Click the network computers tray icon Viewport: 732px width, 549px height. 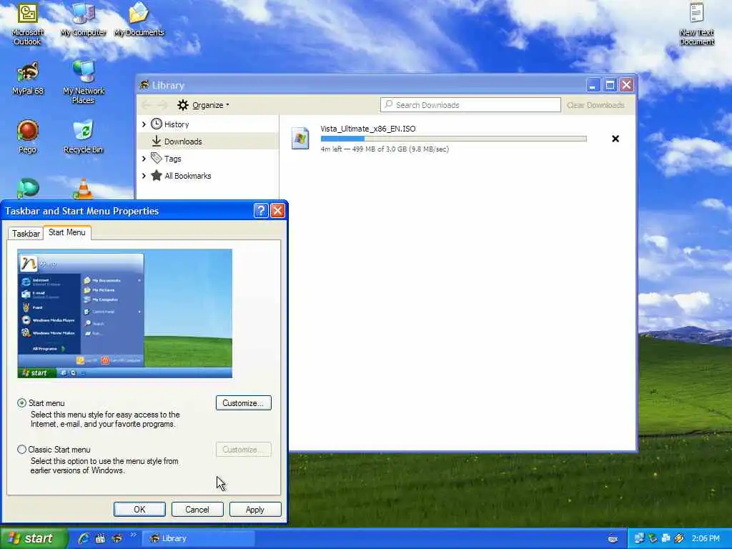pyautogui.click(x=639, y=538)
